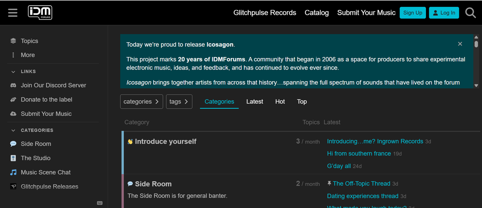This screenshot has width=482, height=208.
Task: Click the pin icon before The Off-Topic Thread
Action: pos(329,183)
